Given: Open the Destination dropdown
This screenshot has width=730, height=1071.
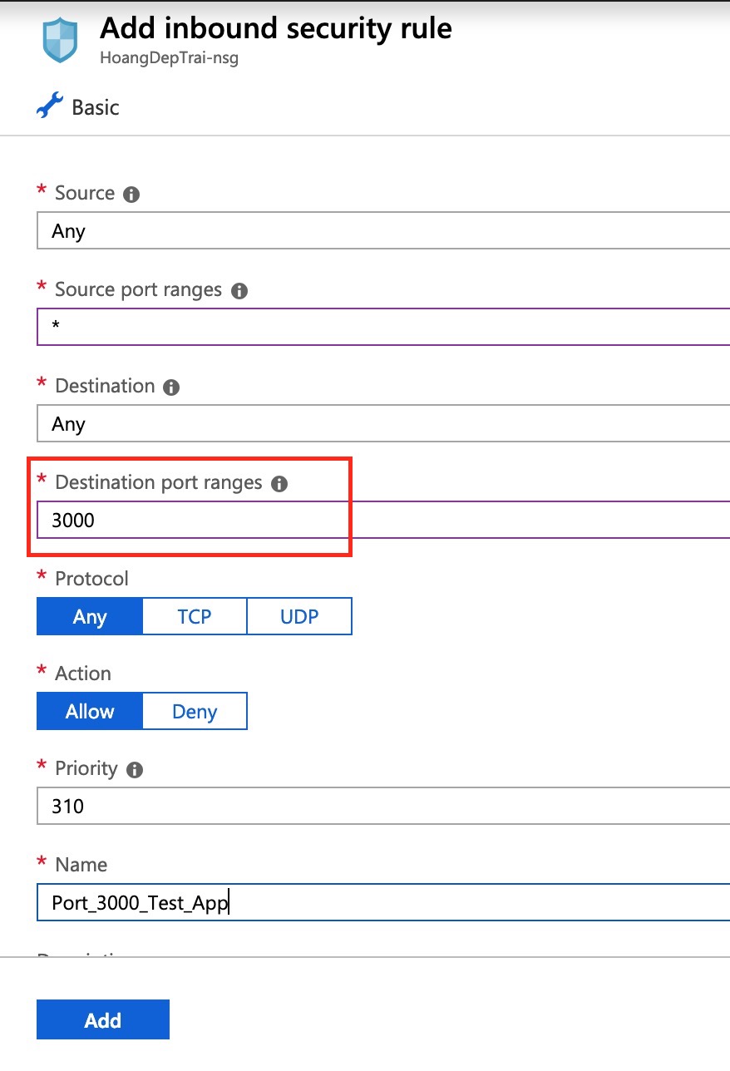Looking at the screenshot, I should point(382,424).
